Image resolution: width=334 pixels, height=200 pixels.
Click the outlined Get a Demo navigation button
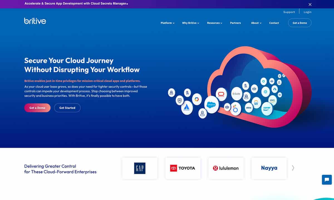300,23
